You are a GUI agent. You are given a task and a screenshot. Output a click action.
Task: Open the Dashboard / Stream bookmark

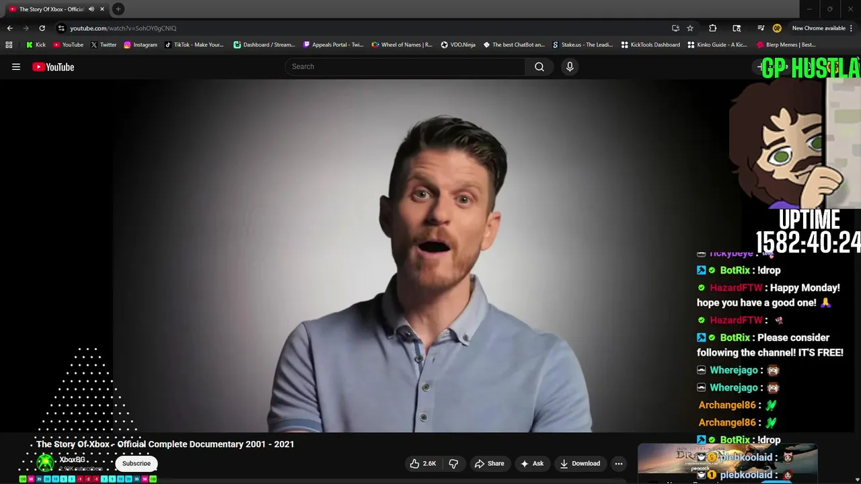[x=264, y=44]
